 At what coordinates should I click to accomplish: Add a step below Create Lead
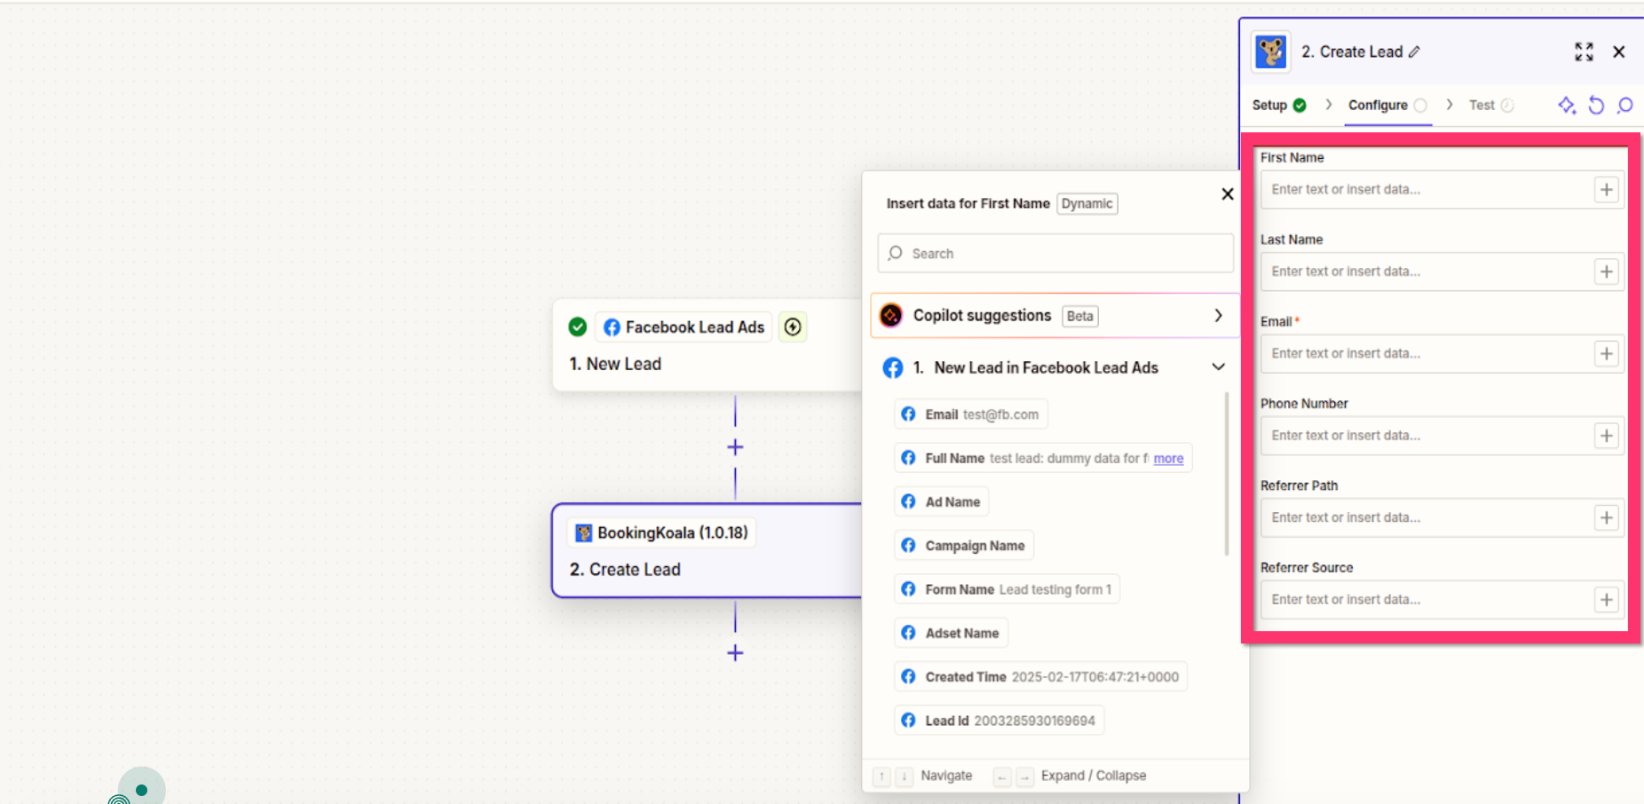point(735,653)
